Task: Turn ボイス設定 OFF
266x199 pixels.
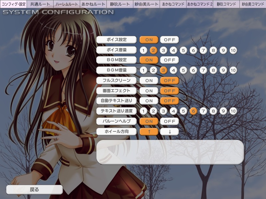Action: tap(170, 40)
